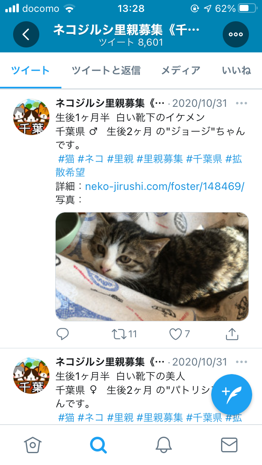Tap the back arrow button
Screen dimensions: 262x465
(x=26, y=34)
